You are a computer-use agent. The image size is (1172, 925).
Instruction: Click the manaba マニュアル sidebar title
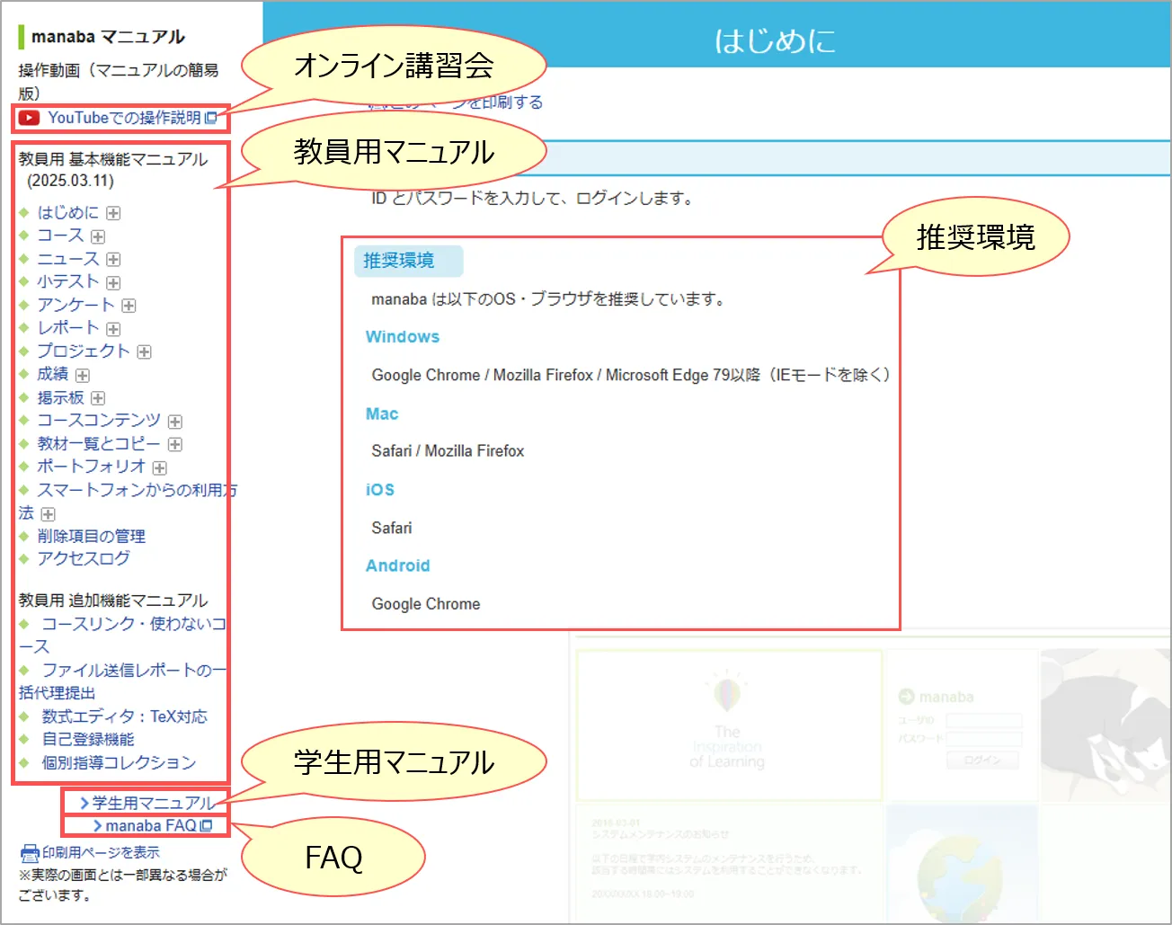[108, 37]
